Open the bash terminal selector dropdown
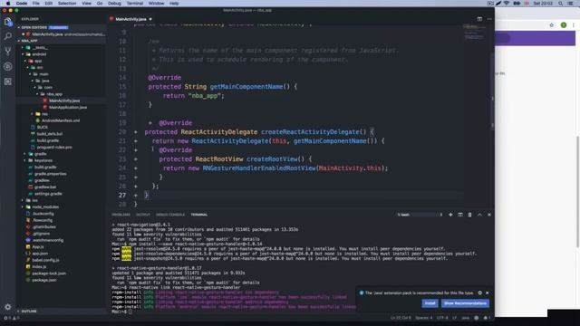The image size is (580, 326). (420, 215)
